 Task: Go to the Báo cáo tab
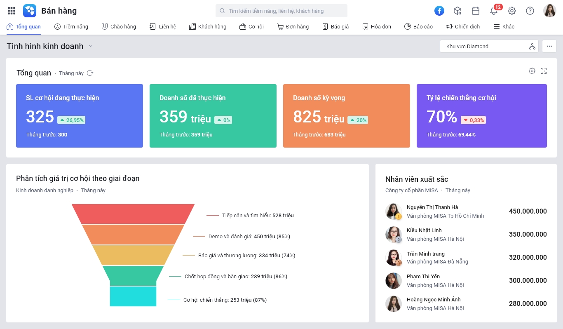tap(418, 26)
